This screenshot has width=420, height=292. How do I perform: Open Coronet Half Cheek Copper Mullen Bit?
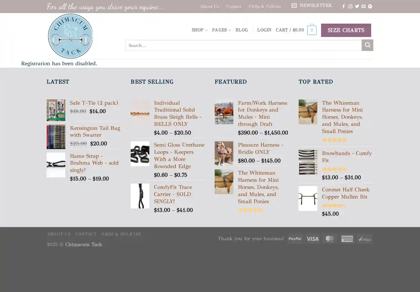pos(345,193)
